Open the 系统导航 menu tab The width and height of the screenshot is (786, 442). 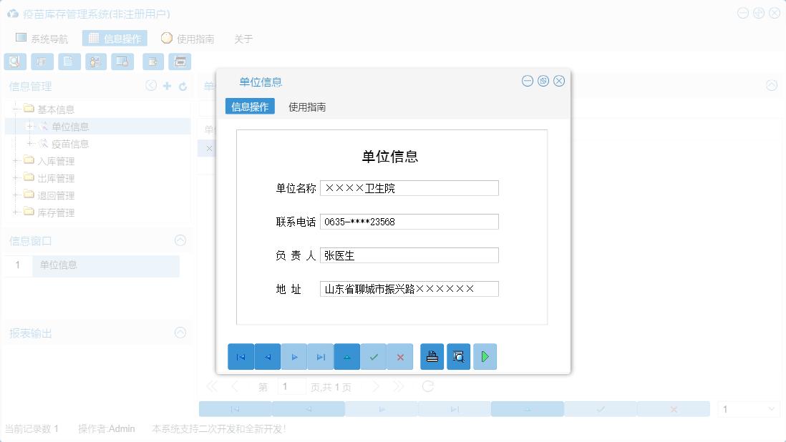click(42, 39)
